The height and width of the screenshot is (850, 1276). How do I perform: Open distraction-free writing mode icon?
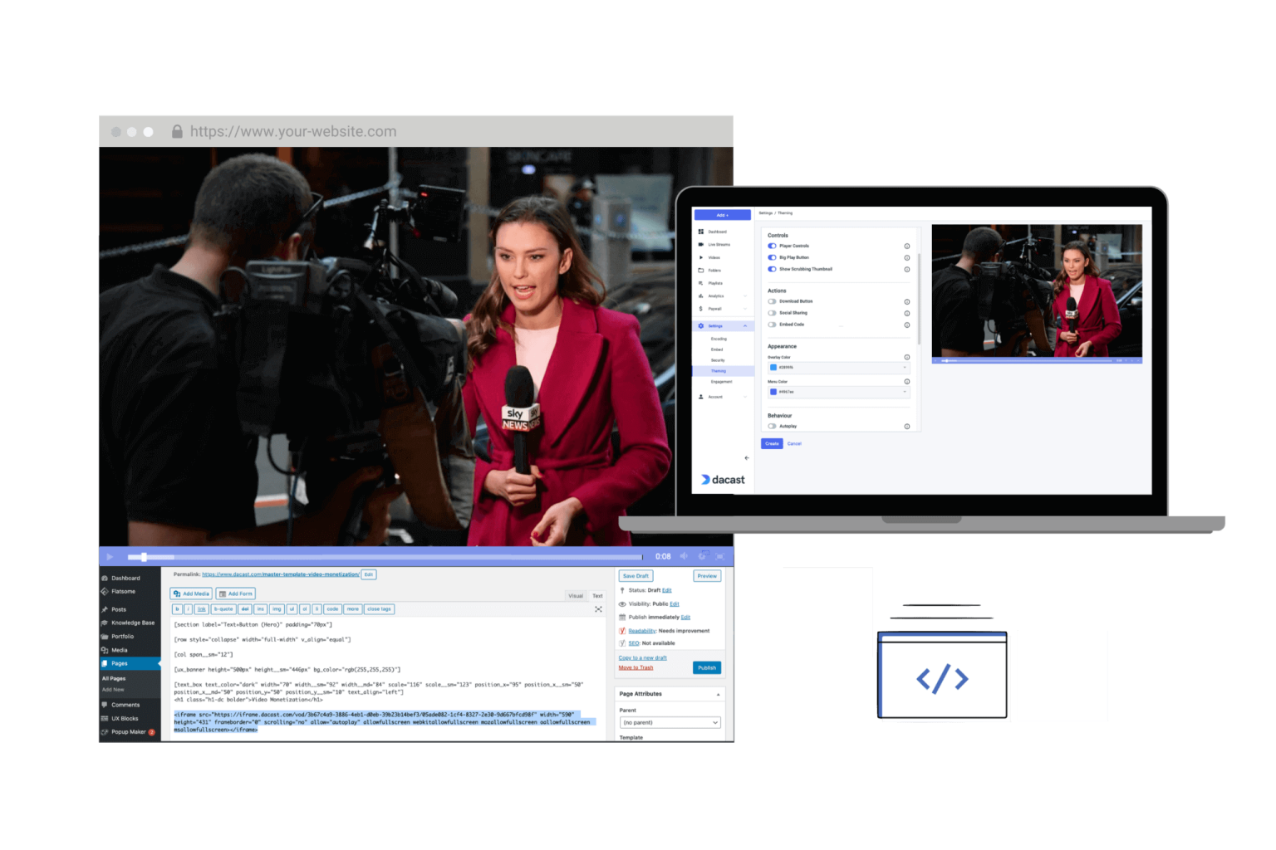pyautogui.click(x=598, y=609)
